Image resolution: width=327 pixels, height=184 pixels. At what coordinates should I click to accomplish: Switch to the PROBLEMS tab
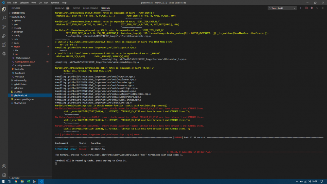coord(60,8)
